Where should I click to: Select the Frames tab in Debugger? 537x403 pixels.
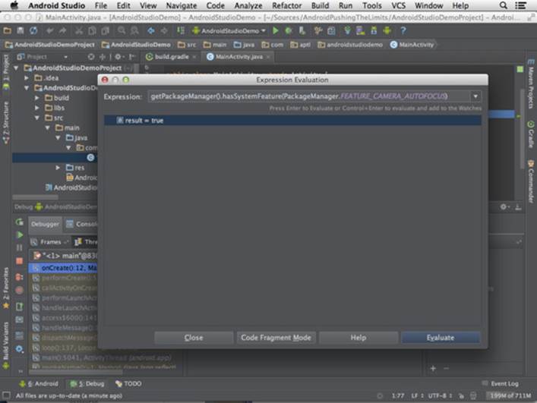point(49,242)
